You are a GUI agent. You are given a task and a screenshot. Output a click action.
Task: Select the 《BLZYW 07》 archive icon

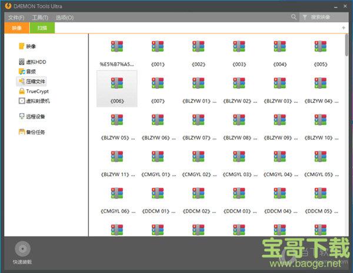click(198, 120)
